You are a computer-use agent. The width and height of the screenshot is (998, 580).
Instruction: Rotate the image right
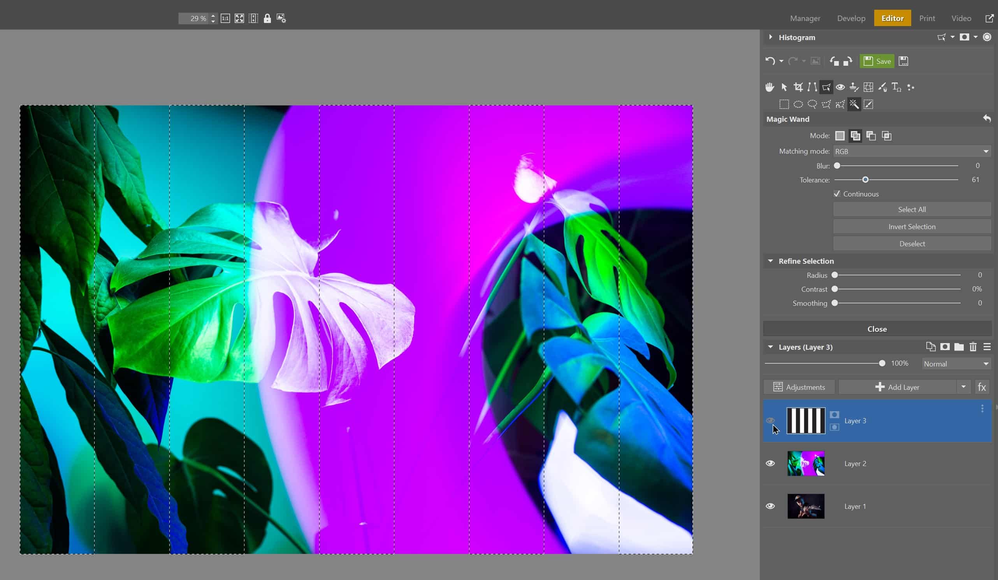pos(847,61)
